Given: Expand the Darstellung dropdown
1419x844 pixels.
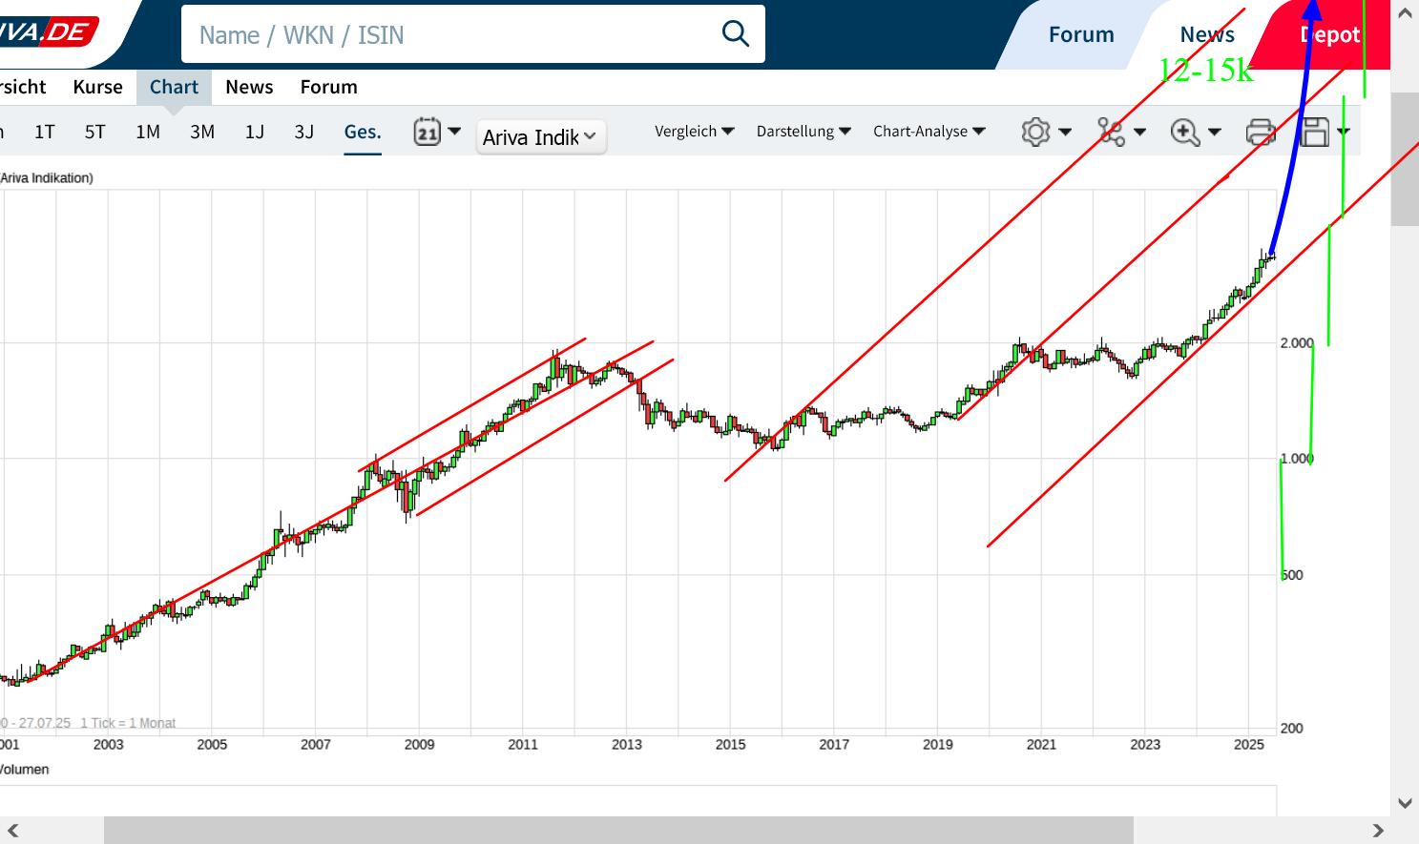Looking at the screenshot, I should 803,132.
